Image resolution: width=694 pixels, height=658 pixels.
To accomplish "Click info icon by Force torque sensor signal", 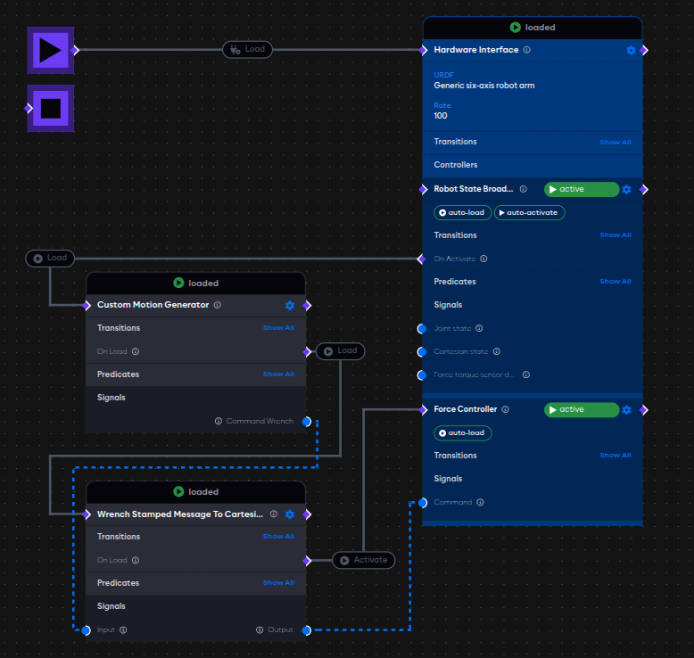I will 525,374.
